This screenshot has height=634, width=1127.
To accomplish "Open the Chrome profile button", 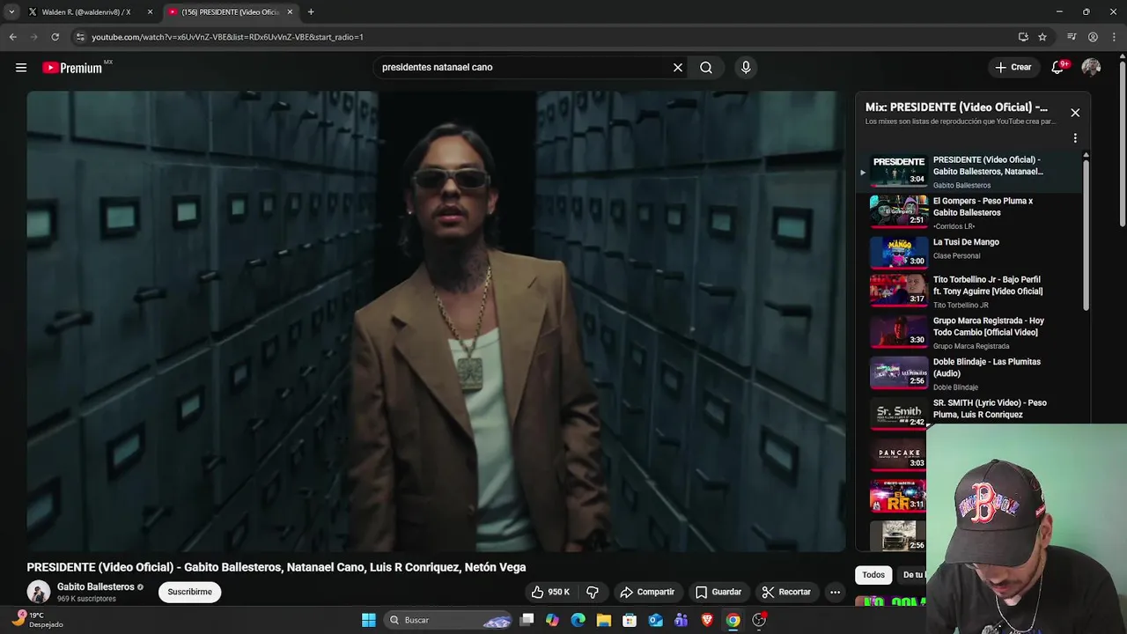I will (1093, 37).
